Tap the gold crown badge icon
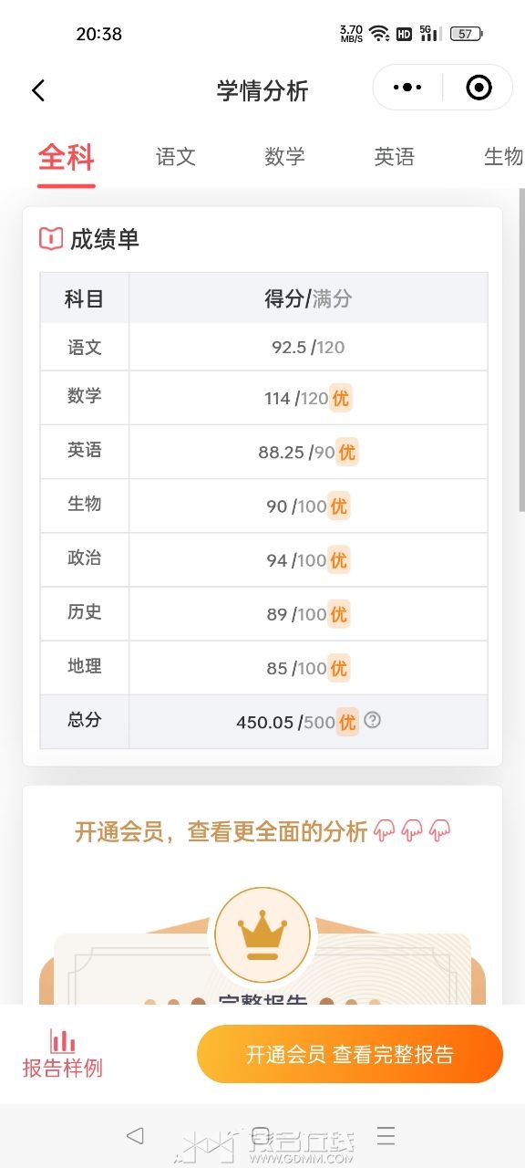Viewport: 525px width, 1168px height. coord(262,934)
